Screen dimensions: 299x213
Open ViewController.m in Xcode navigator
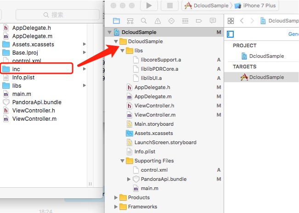click(155, 115)
